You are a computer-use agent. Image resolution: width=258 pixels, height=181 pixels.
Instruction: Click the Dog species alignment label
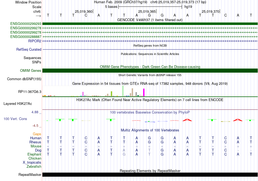(x=38, y=150)
